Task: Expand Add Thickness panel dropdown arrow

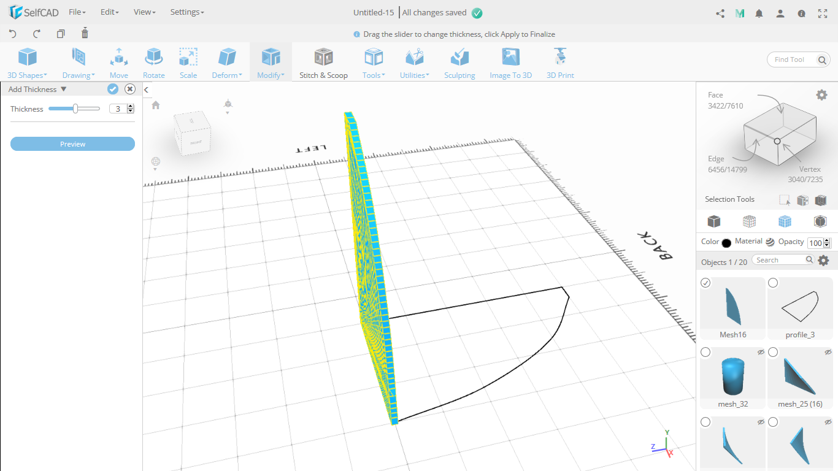Action: click(64, 89)
